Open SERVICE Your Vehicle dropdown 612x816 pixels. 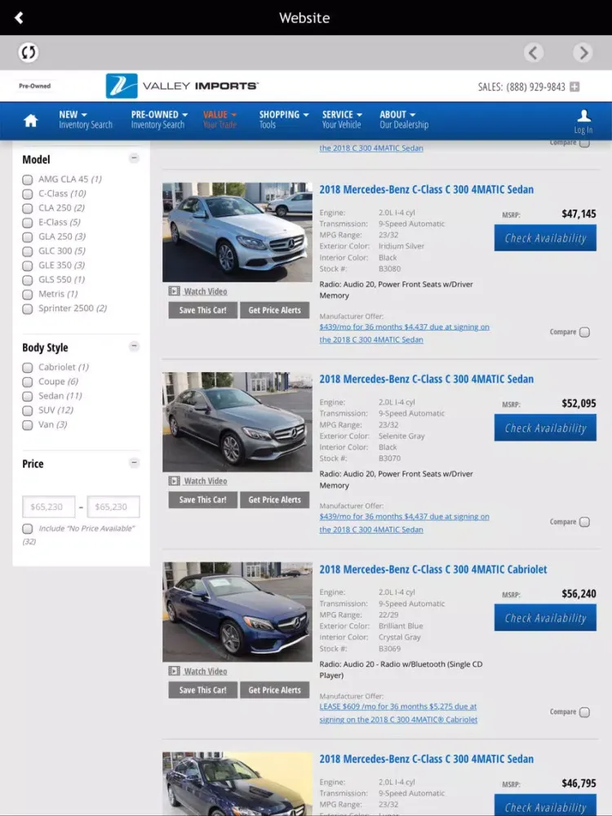tap(342, 120)
